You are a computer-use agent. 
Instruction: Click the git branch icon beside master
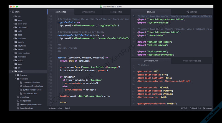pos(205,108)
